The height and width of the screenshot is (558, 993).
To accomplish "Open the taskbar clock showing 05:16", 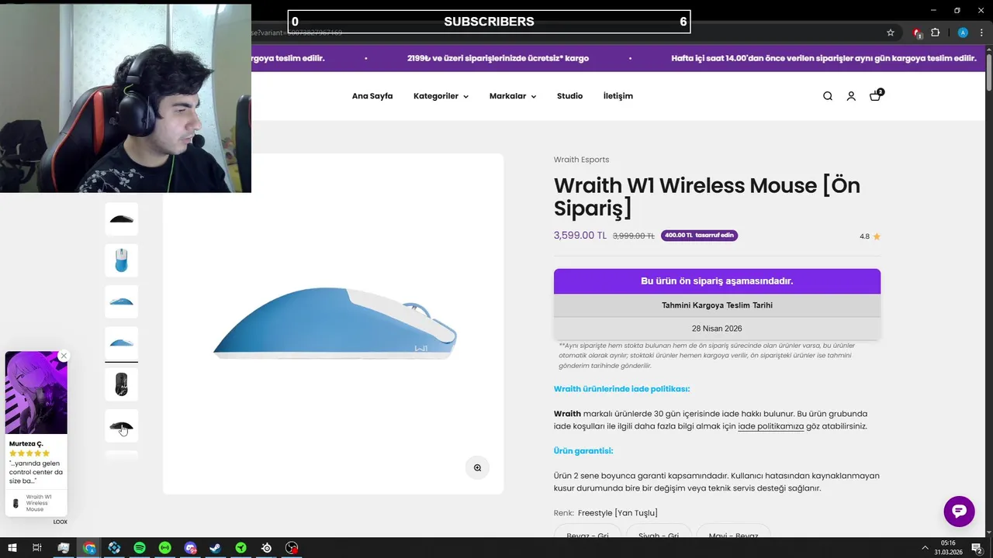I will click(x=948, y=548).
